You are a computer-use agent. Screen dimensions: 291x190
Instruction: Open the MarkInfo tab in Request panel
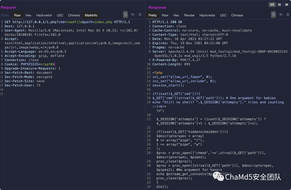click(x=91, y=15)
